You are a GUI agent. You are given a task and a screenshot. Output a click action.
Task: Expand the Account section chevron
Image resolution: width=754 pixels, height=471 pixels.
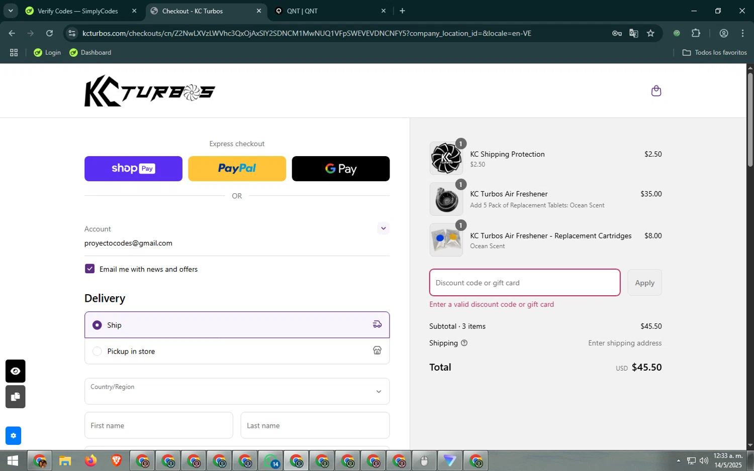[384, 228]
